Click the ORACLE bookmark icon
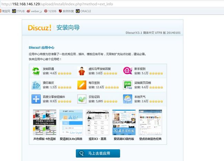 78,11
